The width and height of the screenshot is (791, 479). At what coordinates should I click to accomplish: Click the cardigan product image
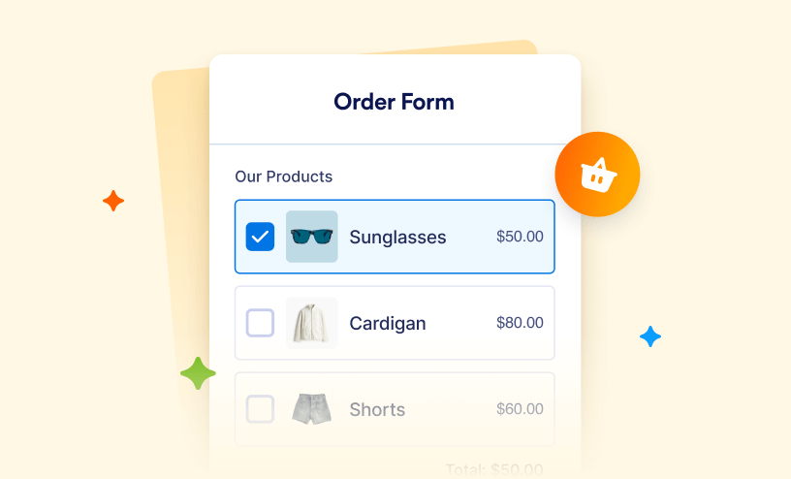pos(311,323)
